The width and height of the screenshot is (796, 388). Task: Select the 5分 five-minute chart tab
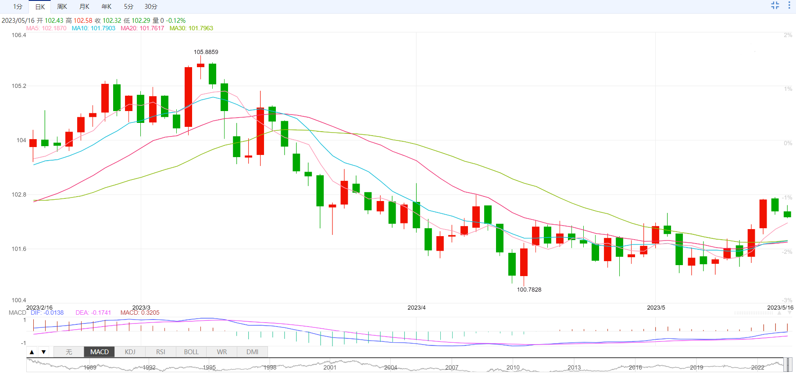coord(129,7)
